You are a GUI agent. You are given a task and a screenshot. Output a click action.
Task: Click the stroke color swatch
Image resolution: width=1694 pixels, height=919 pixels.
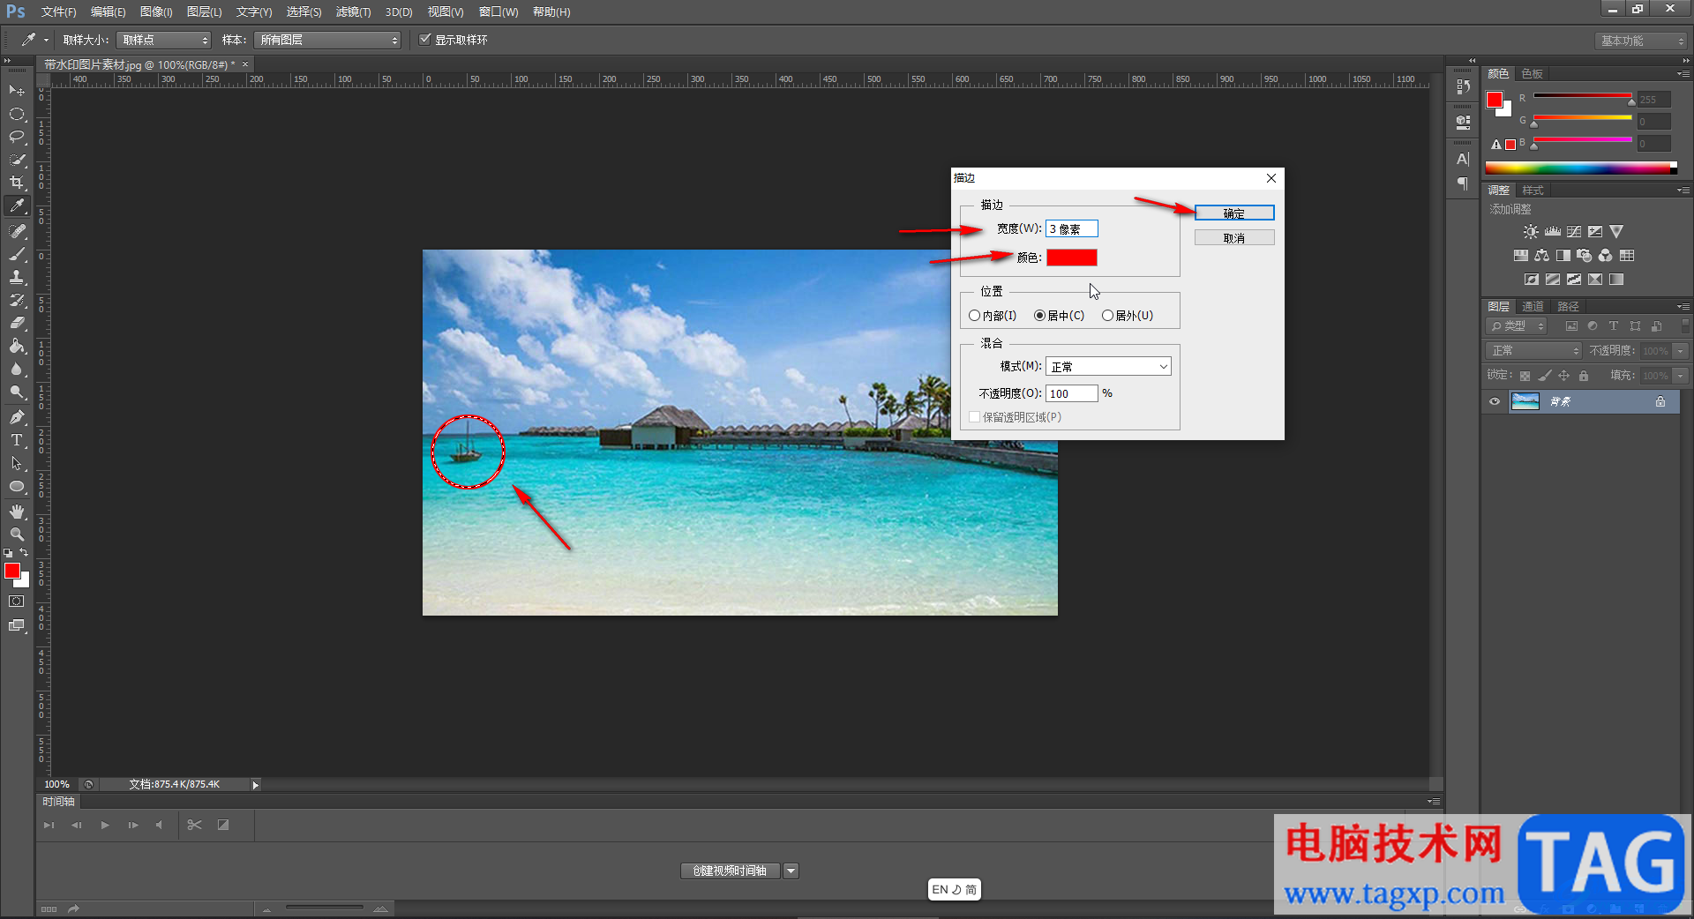pos(1072,257)
